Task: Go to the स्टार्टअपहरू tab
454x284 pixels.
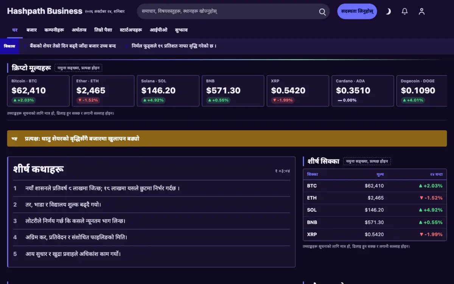Action: (131, 30)
